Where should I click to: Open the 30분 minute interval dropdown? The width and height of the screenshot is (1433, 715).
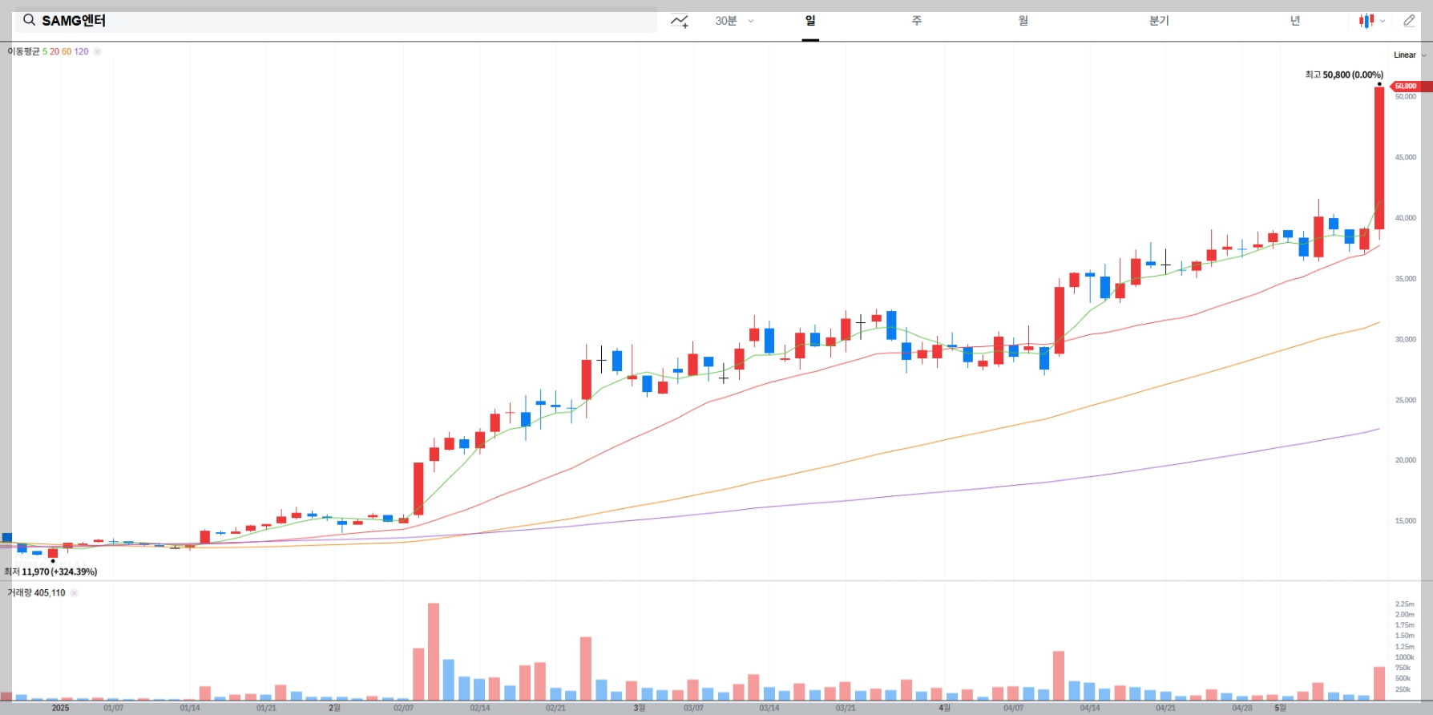point(734,21)
